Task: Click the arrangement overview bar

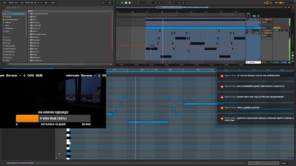Action: coord(200,7)
